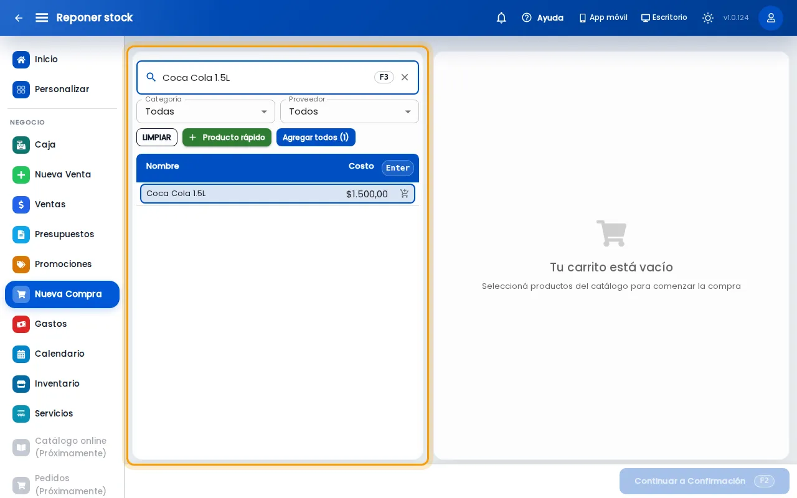Click the Servicios icon in sidebar
Screen dimensions: 797x498
21,413
